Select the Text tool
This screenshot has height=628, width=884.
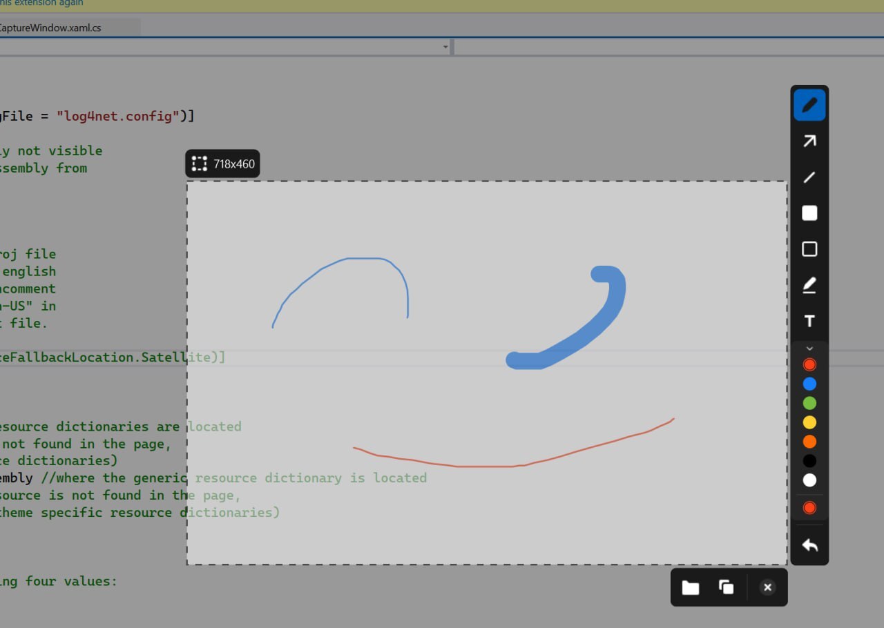(x=809, y=321)
